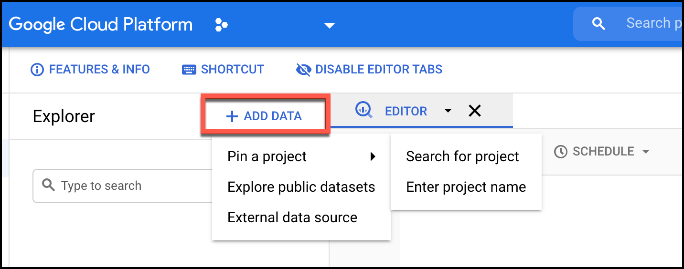Select Enter project name in submenu

(x=466, y=187)
